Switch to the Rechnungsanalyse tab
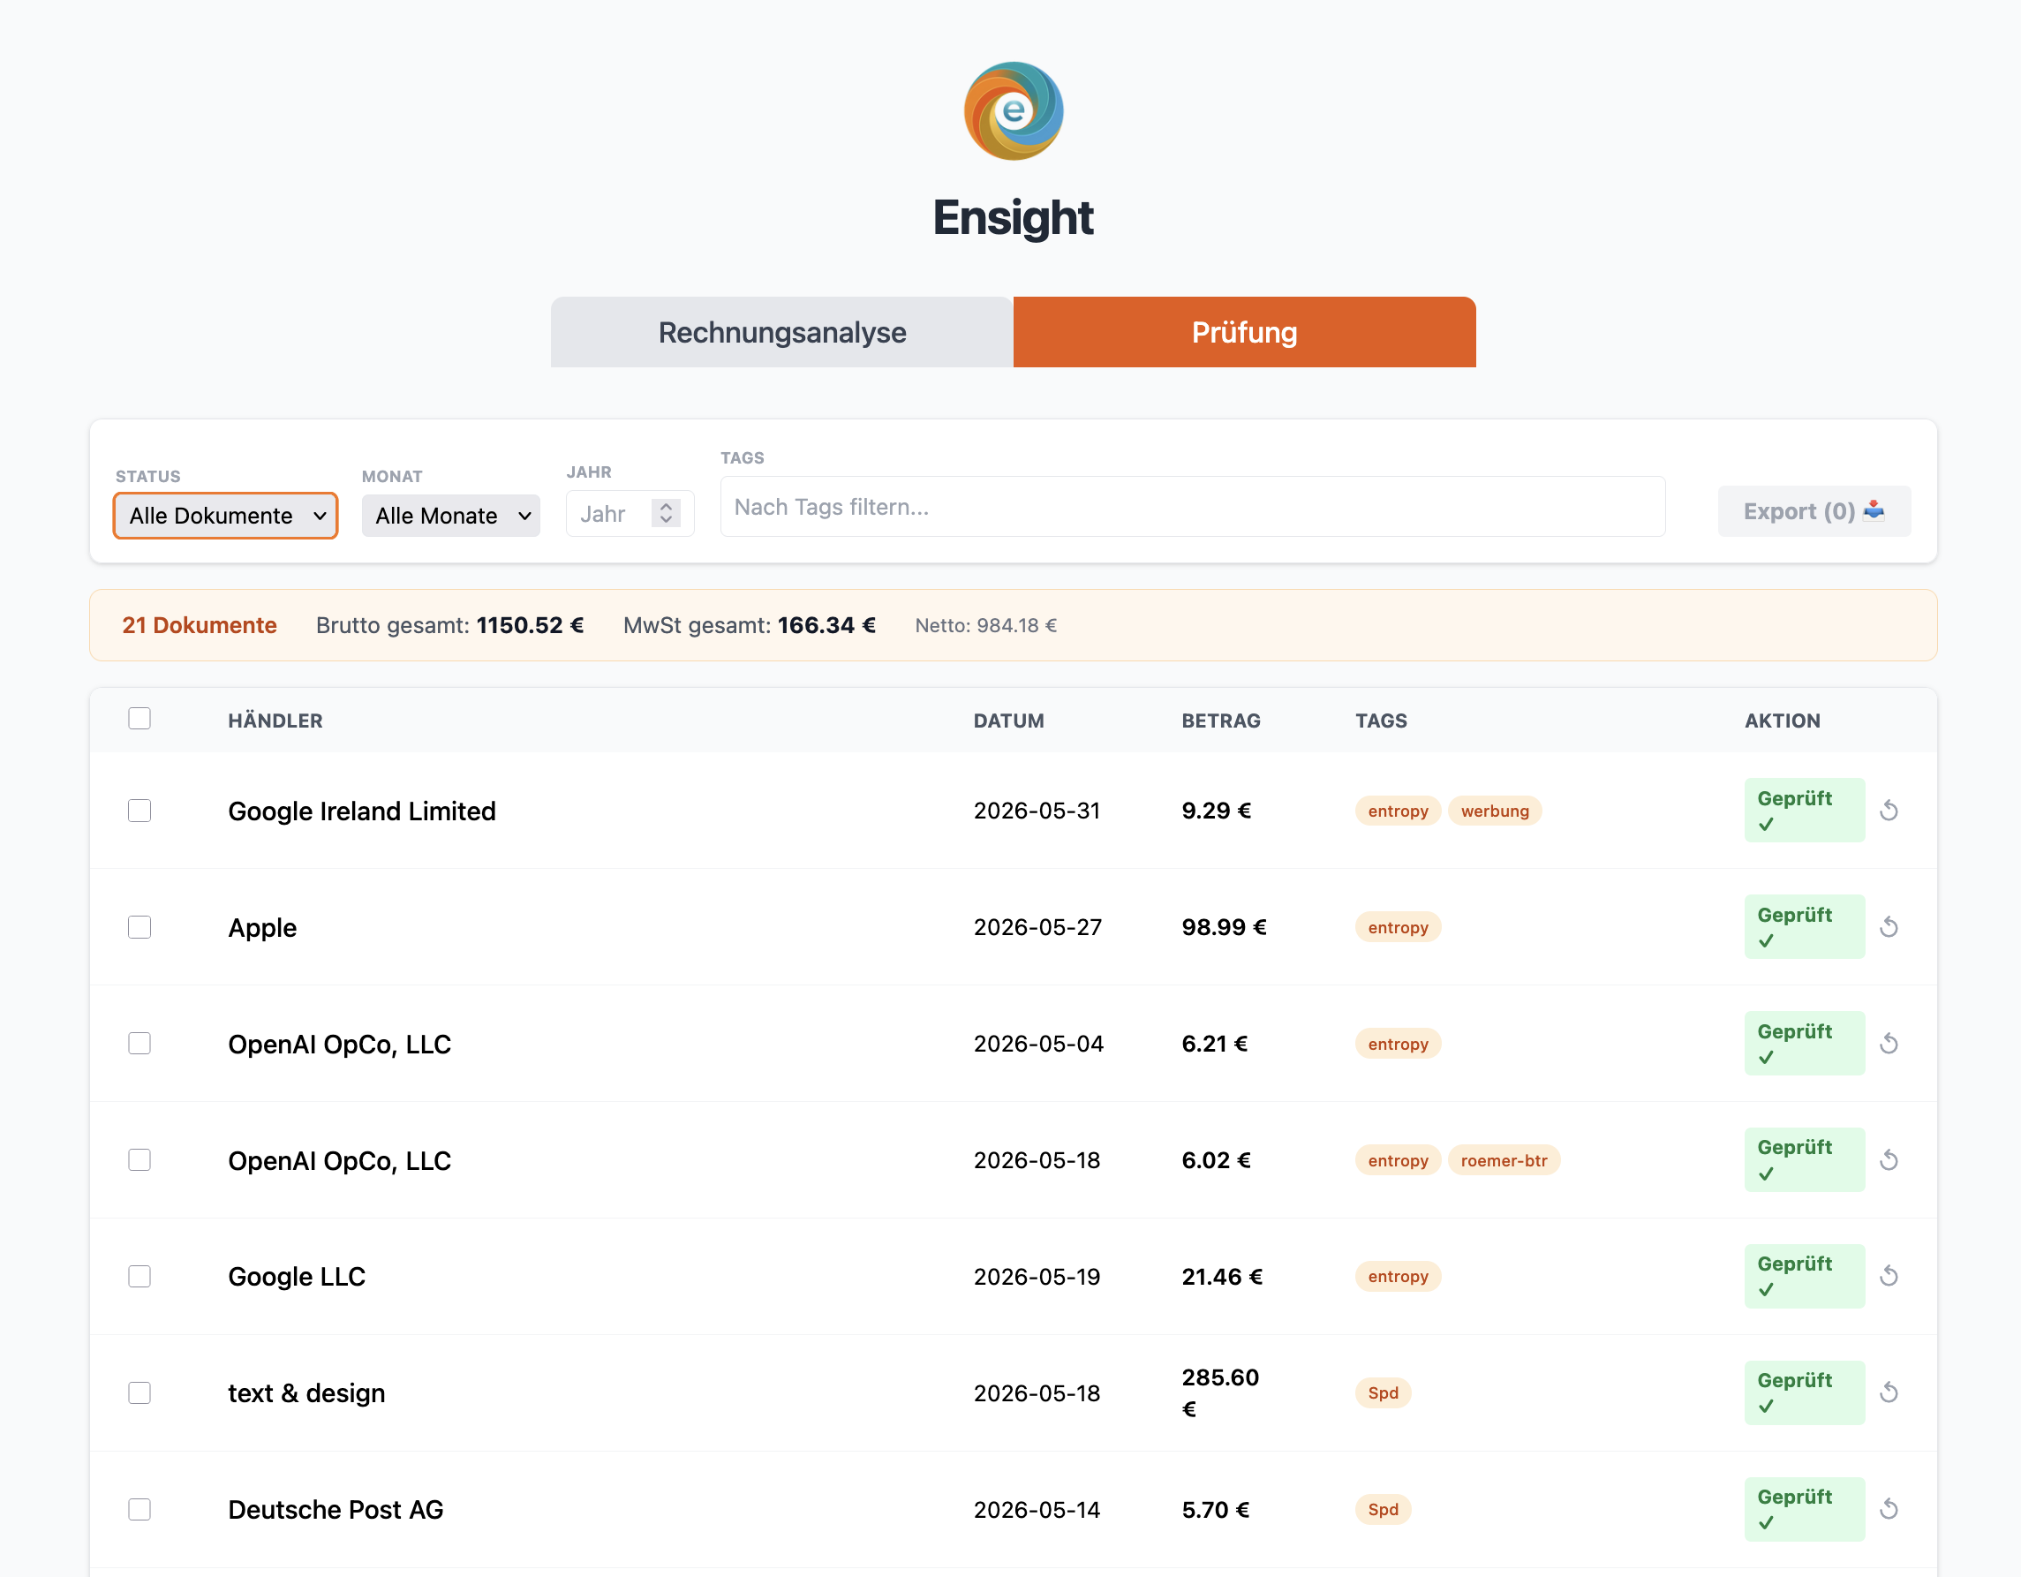Image resolution: width=2021 pixels, height=1577 pixels. tap(782, 332)
